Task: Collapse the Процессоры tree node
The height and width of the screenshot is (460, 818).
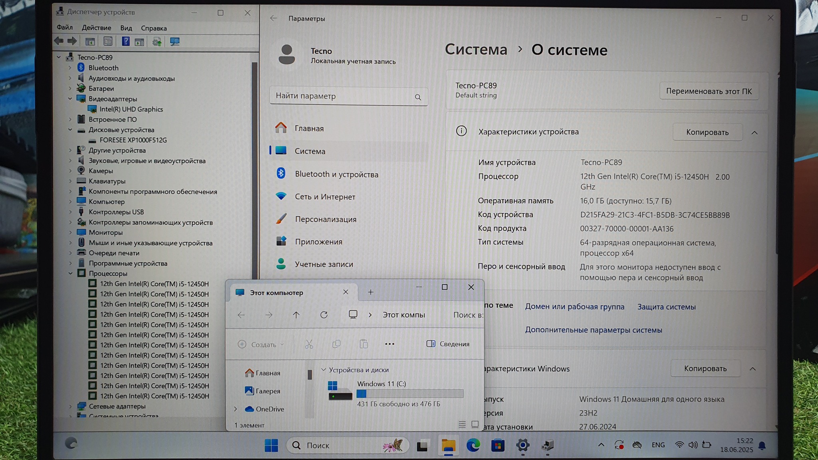Action: click(71, 274)
